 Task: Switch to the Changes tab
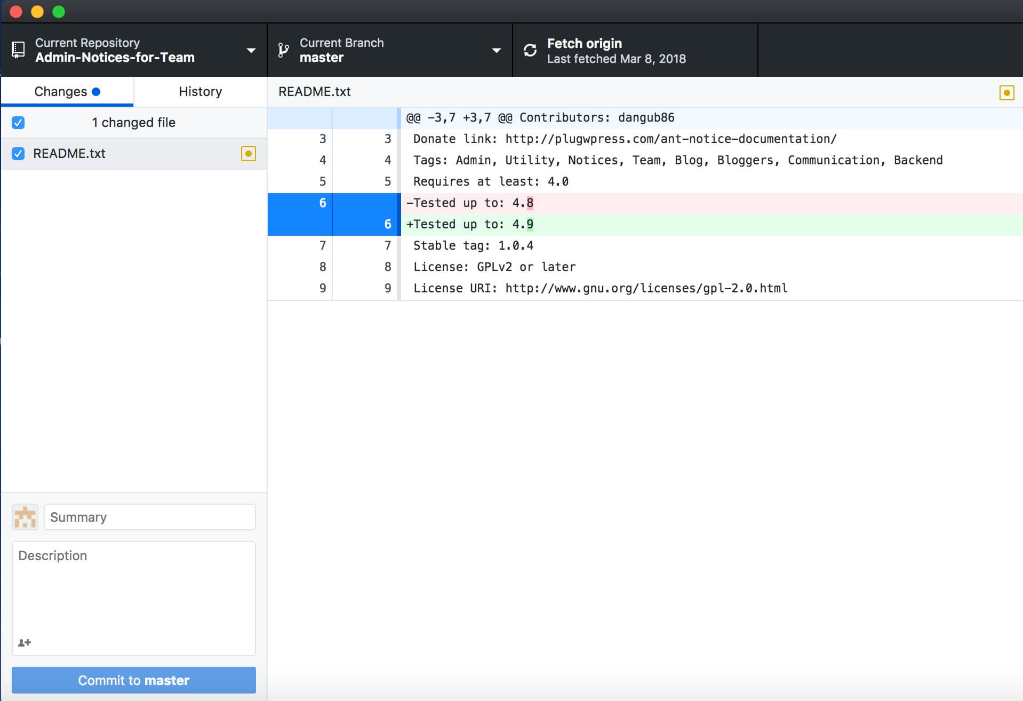[67, 92]
